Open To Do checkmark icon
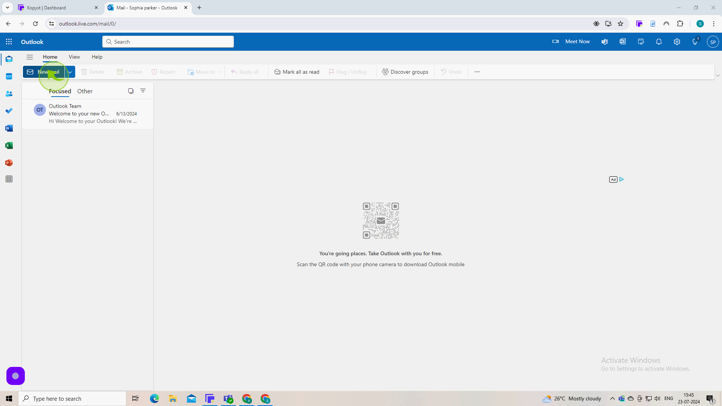Image resolution: width=722 pixels, height=406 pixels. coord(9,111)
